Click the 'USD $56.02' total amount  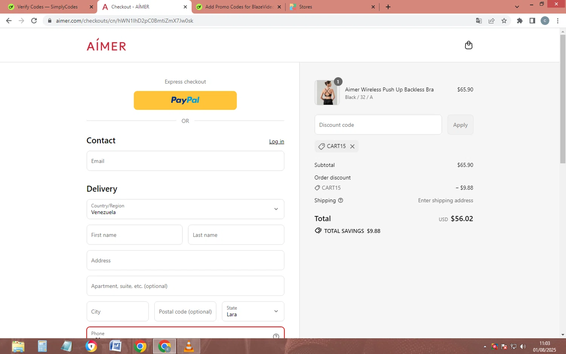456,219
